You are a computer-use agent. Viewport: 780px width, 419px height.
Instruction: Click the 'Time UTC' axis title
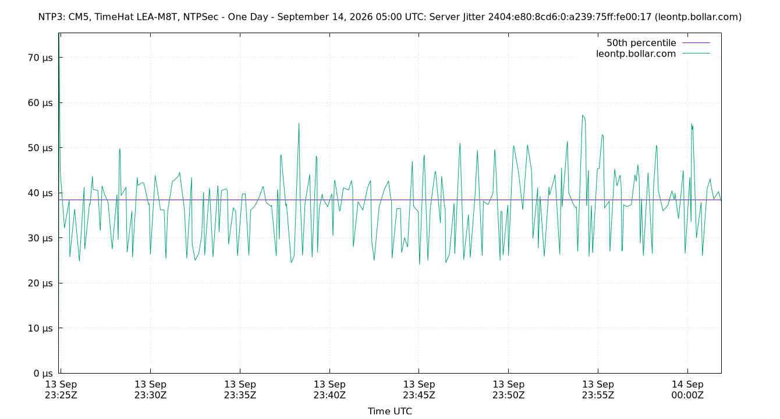390,411
